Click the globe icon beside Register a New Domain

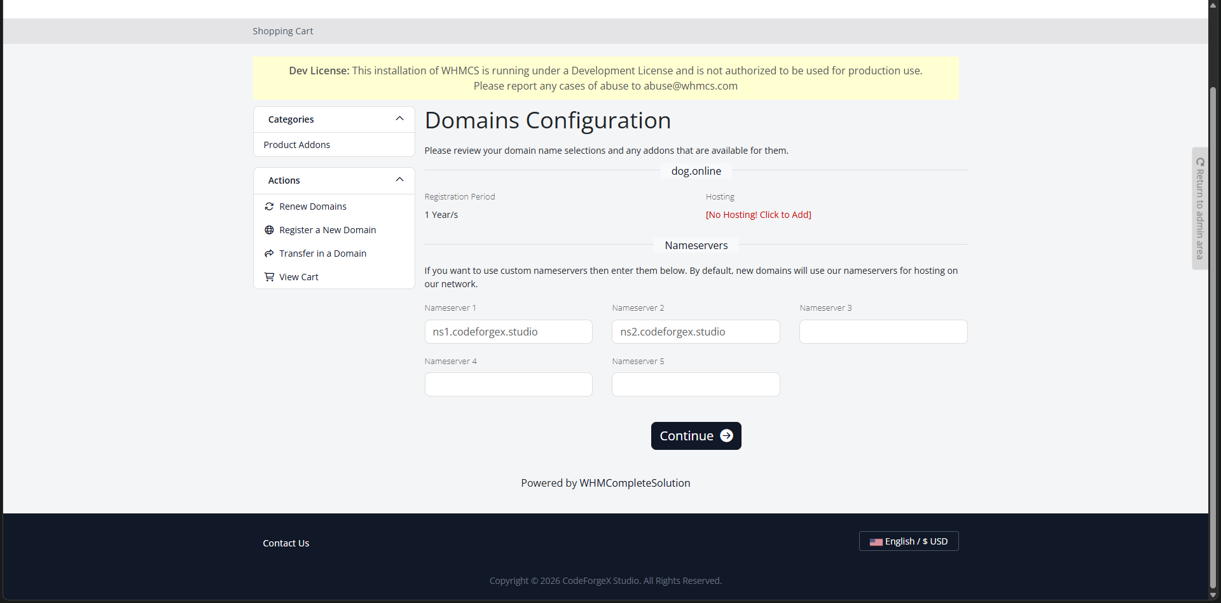point(269,230)
